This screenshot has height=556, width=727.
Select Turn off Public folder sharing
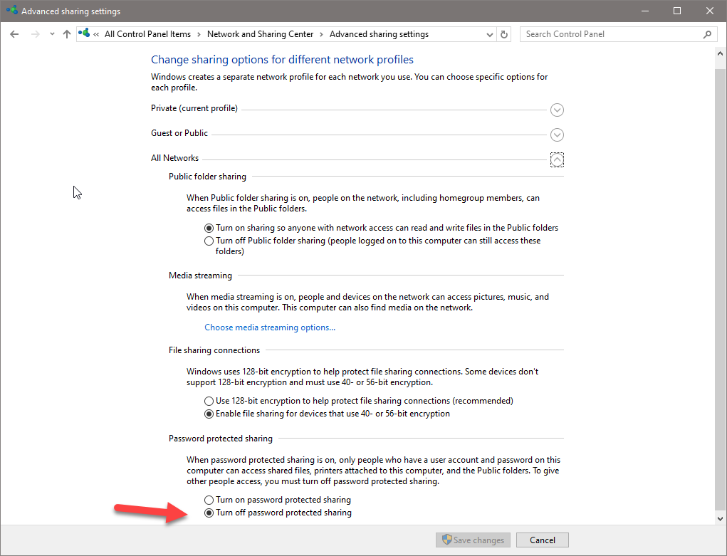[x=209, y=241]
